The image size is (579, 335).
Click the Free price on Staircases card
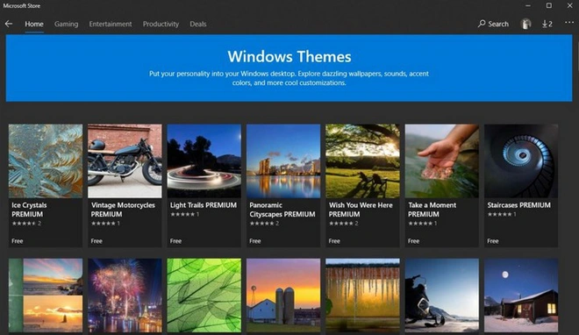(493, 241)
